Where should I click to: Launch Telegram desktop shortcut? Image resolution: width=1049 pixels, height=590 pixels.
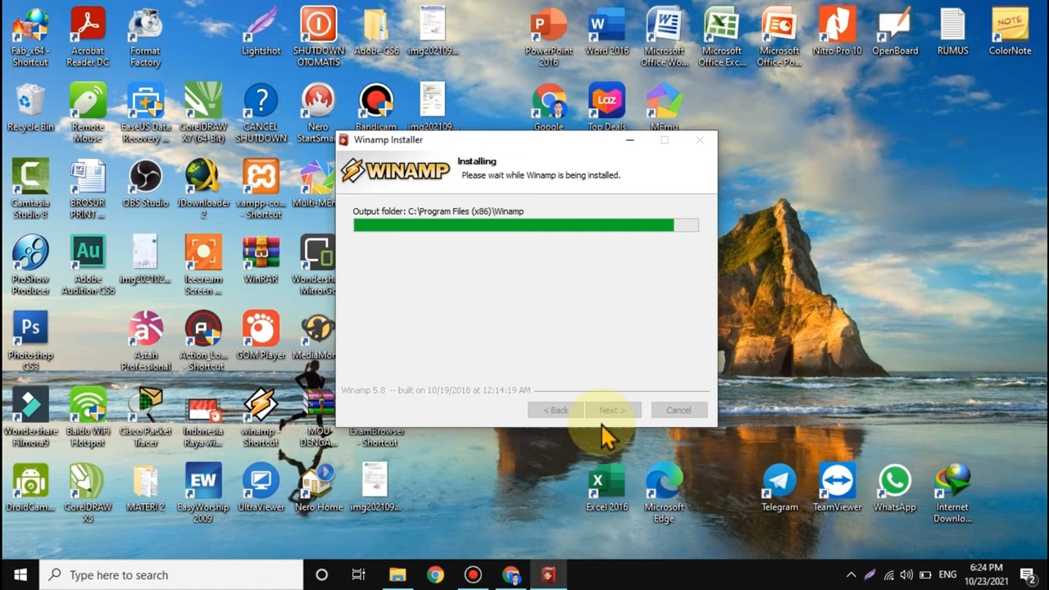click(779, 488)
